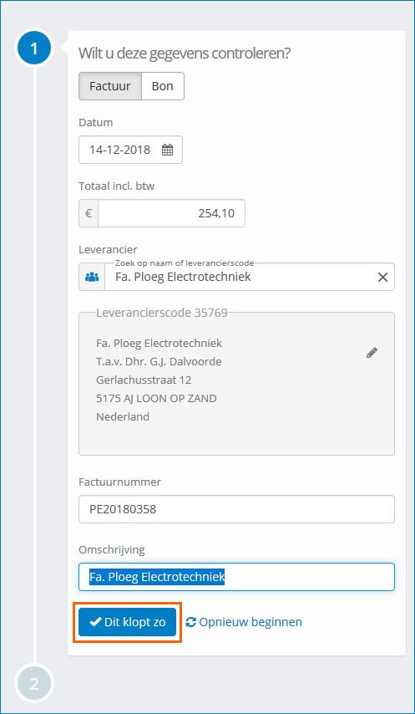This screenshot has width=415, height=714.
Task: Confirm with Dit klopt zo button
Action: tap(127, 622)
